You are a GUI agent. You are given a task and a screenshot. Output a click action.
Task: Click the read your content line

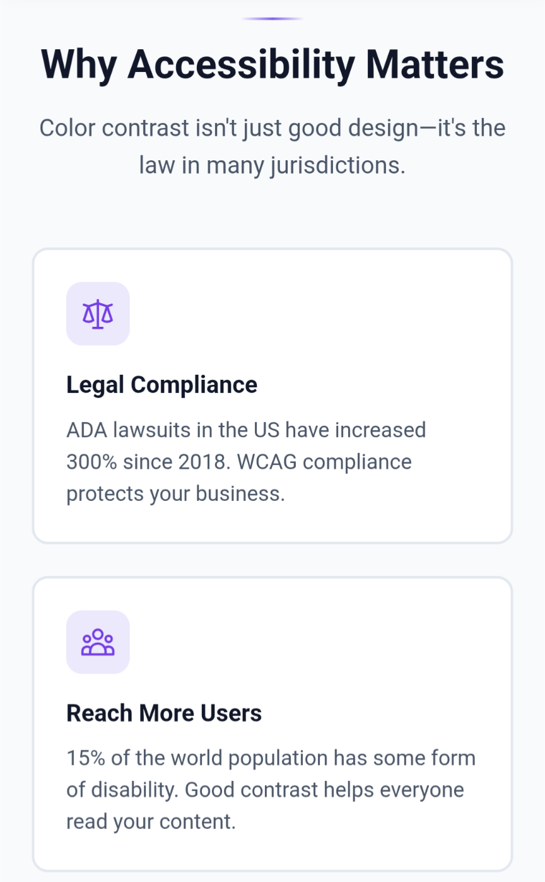tap(151, 821)
